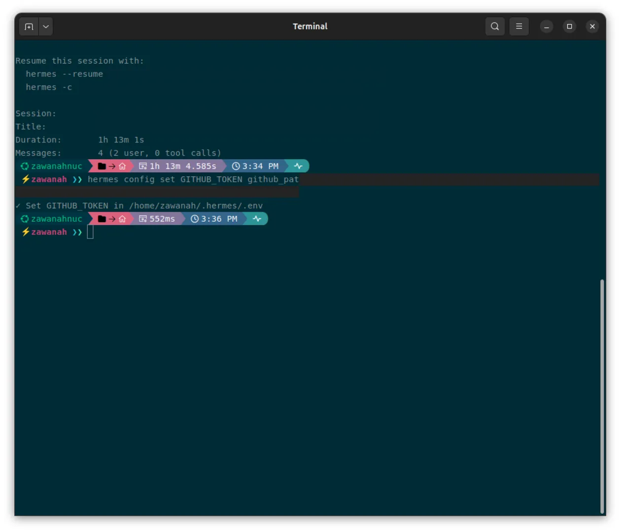621x532 pixels.
Task: Click the '3:34 PM' time segment
Action: pos(261,166)
